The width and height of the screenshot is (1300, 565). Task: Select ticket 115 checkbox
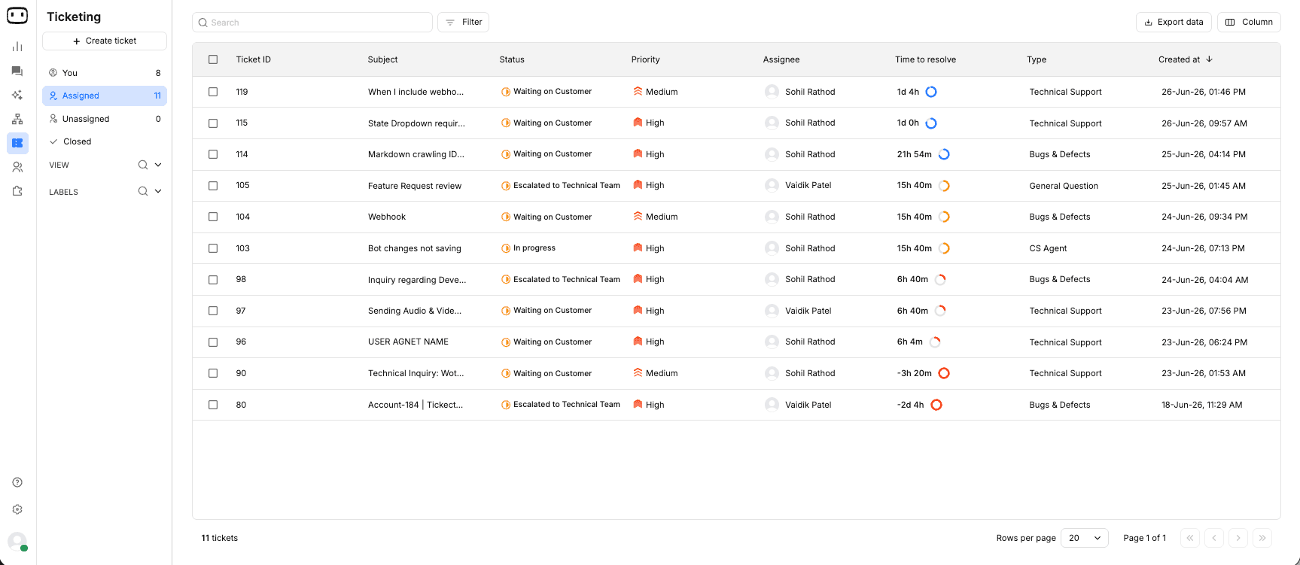(213, 123)
